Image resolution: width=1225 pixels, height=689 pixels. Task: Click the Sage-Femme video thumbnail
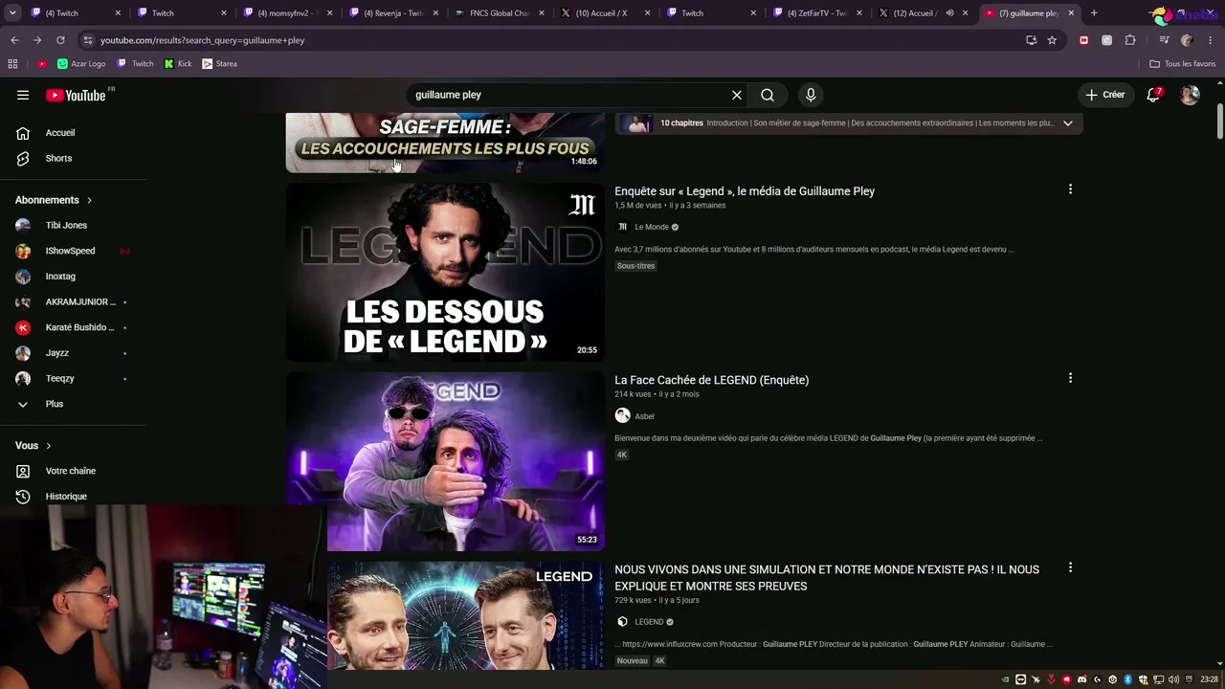[x=445, y=143]
